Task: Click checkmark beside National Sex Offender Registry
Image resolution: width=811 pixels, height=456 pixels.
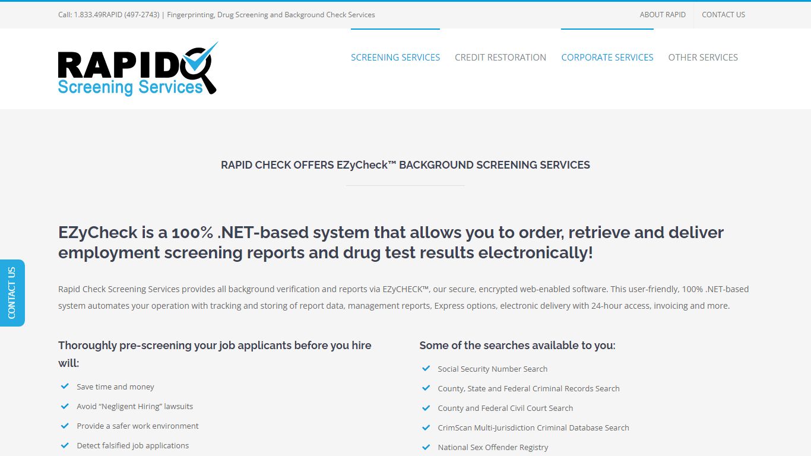Action: pyautogui.click(x=426, y=446)
